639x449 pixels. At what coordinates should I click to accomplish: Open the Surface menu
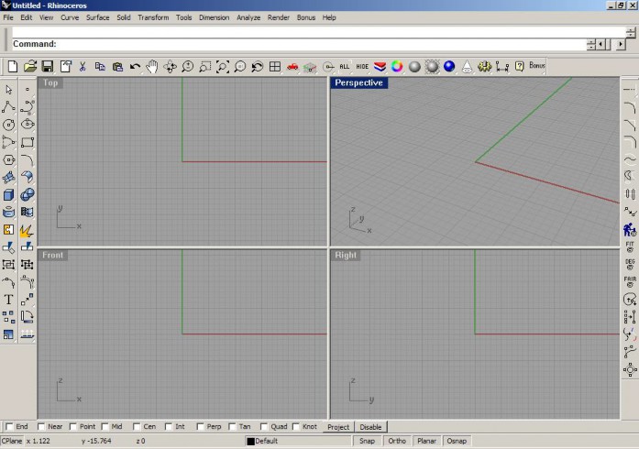97,17
